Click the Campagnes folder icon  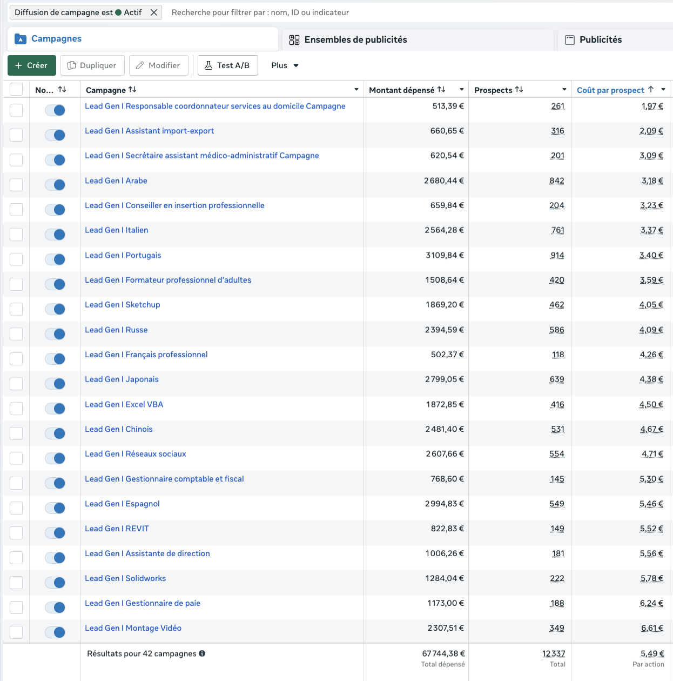click(x=21, y=39)
